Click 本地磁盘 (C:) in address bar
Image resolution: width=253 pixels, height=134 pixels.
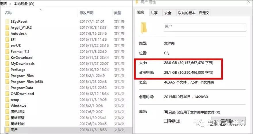pyautogui.click(x=24, y=4)
